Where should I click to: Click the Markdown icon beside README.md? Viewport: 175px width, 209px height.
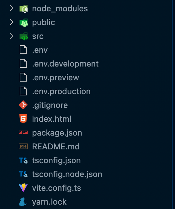coord(23,146)
